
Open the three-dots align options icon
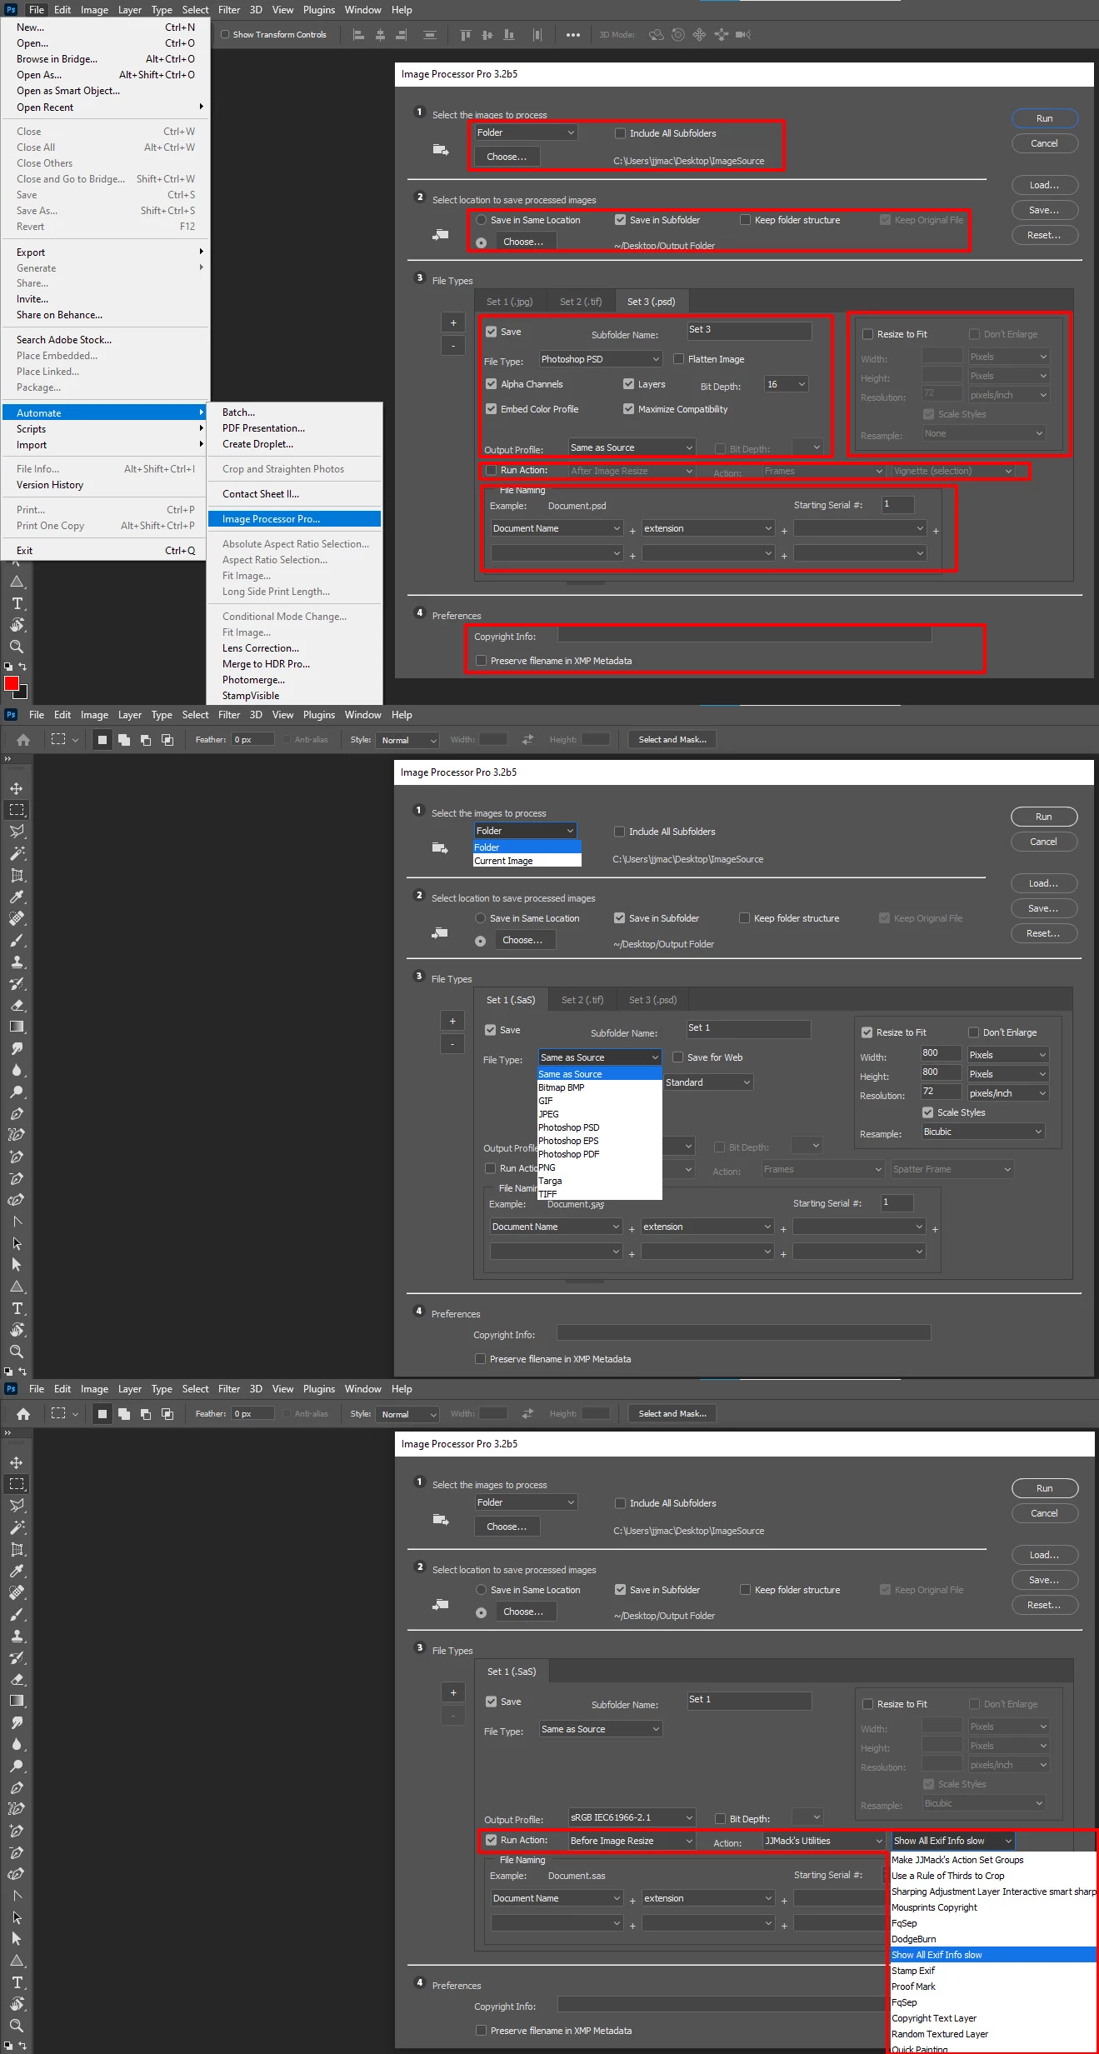[x=573, y=35]
